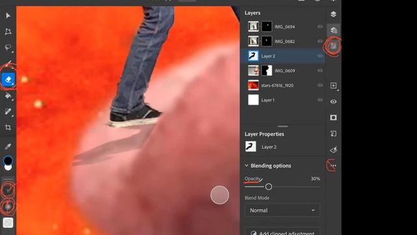This screenshot has height=235, width=417.
Task: Select the Lasso selection tool
Action: (8, 48)
